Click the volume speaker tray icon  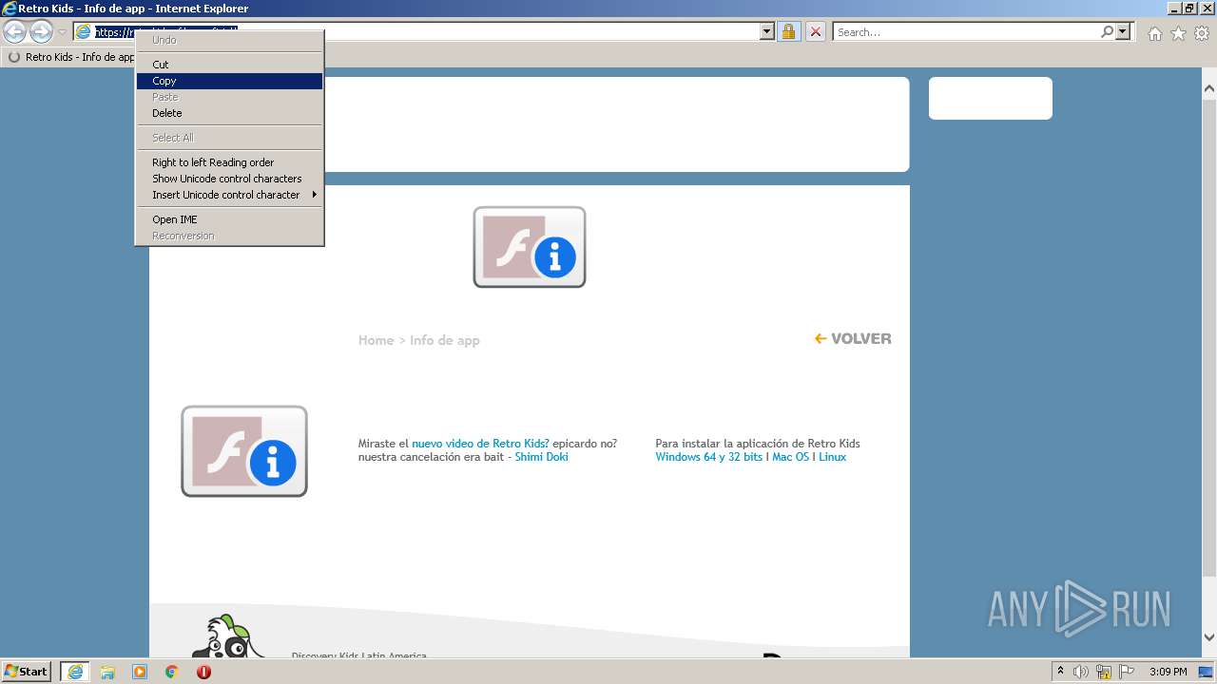pos(1081,672)
